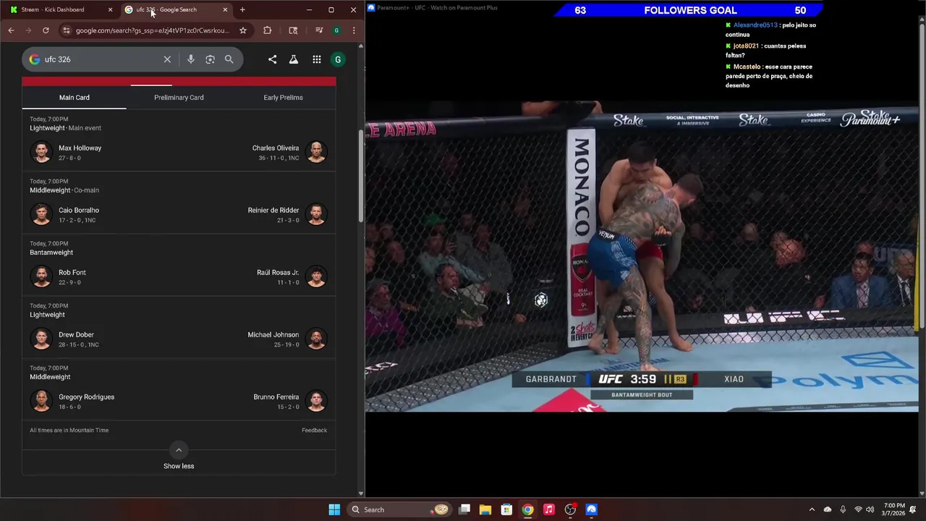Viewport: 926px width, 521px height.
Task: Click the taskbar Search box
Action: [x=399, y=509]
